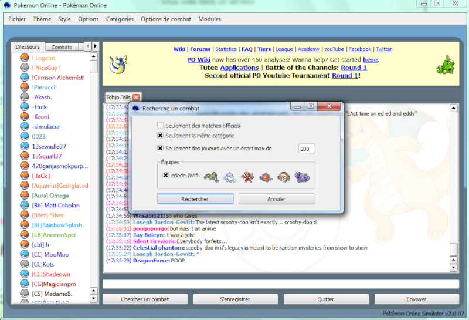Click the red Pokémon sprite, third in the team
Viewport: 469px width, 320px height.
click(x=247, y=177)
